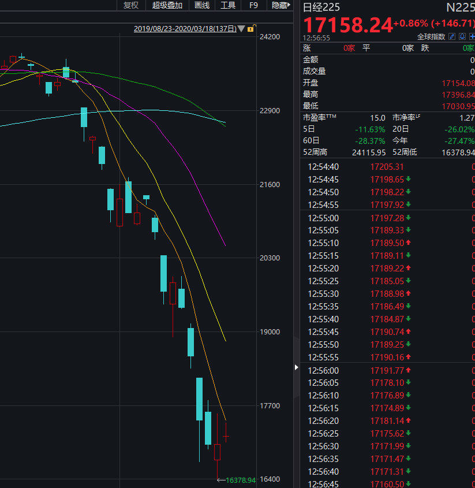Click the alert bell icon
The image size is (475, 488).
tap(462, 37)
